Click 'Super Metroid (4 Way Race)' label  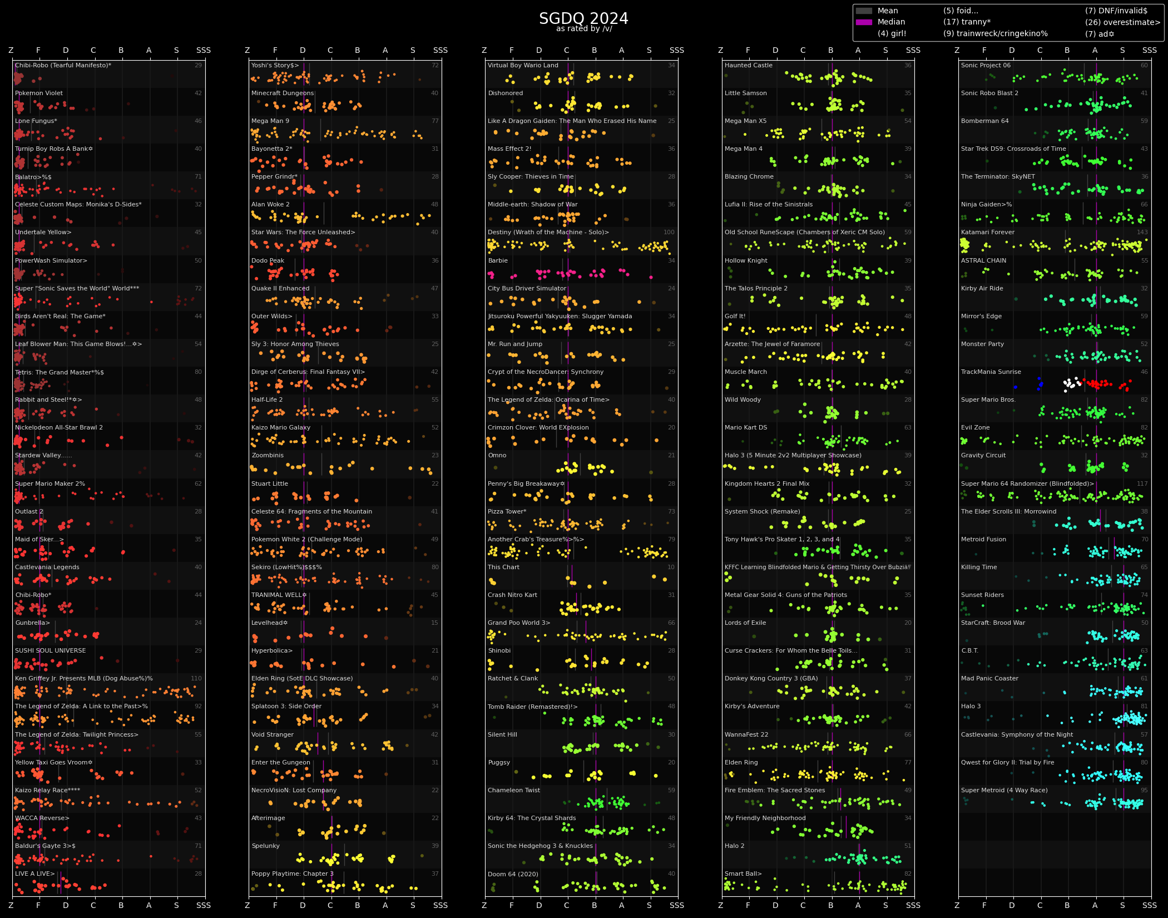1004,790
